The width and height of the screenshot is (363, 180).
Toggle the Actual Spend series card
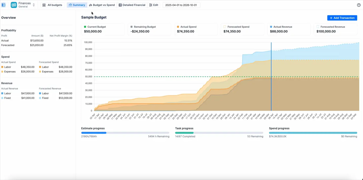tap(196, 29)
